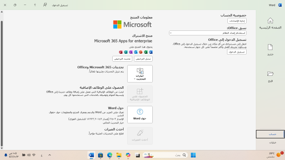Expand the Office theme dropdown

(x=207, y=33)
